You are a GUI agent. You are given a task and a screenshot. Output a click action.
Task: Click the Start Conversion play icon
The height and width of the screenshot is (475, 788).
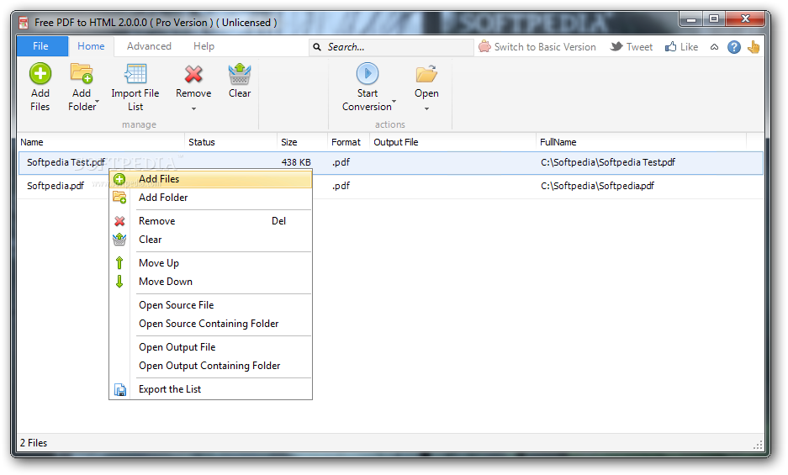pos(368,73)
